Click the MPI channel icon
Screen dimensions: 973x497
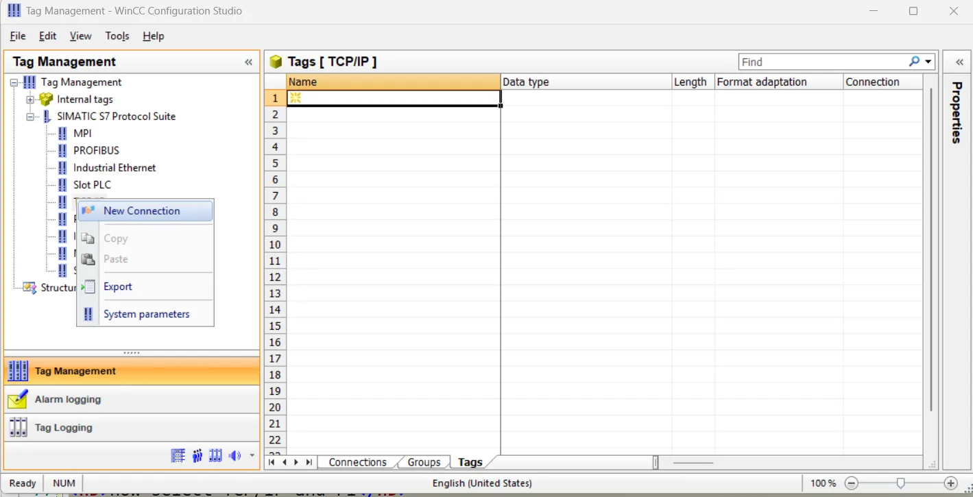pyautogui.click(x=63, y=133)
